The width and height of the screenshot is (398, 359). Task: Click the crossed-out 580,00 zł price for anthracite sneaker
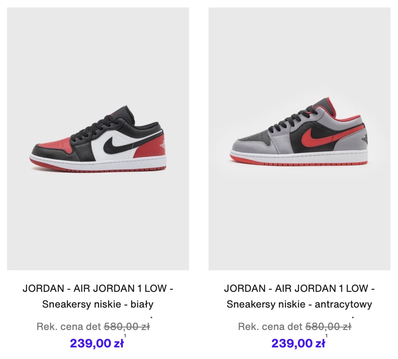coord(328,327)
